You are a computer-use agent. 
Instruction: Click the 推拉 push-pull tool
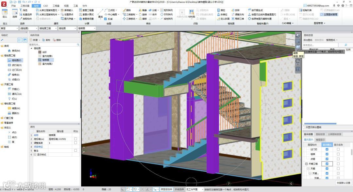[x=221, y=10]
